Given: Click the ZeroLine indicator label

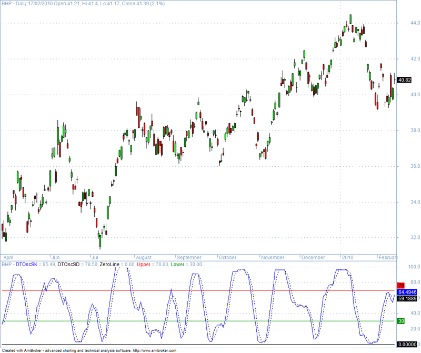Looking at the screenshot, I should click(109, 265).
